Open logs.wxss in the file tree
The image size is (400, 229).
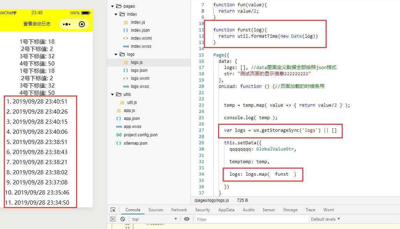point(140,86)
